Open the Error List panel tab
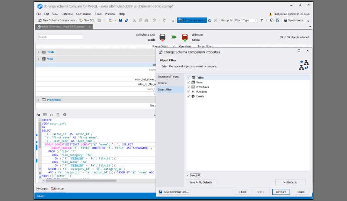 tap(58, 189)
